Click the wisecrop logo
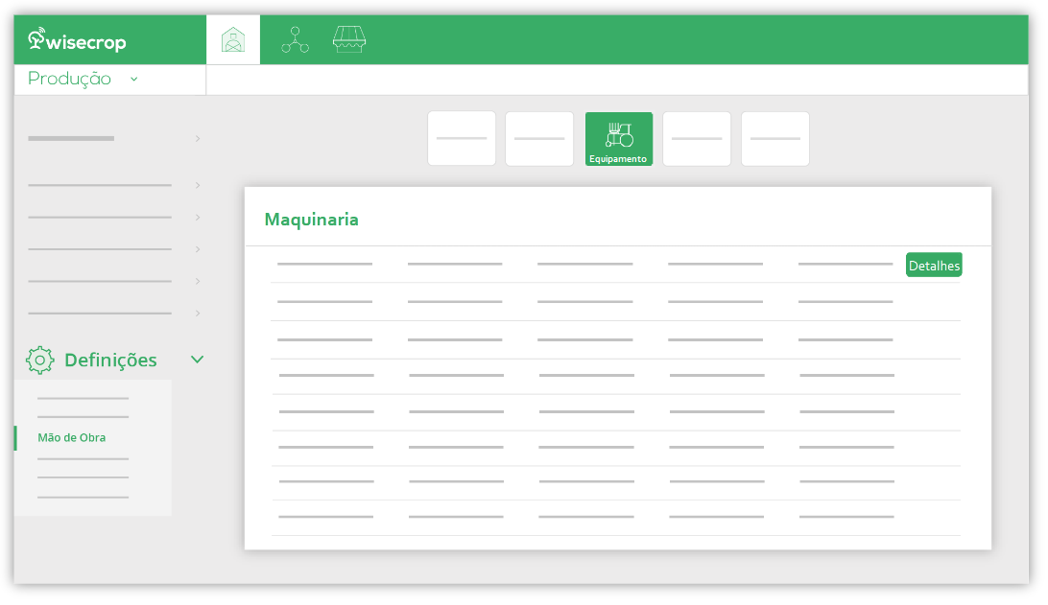 [x=77, y=40]
